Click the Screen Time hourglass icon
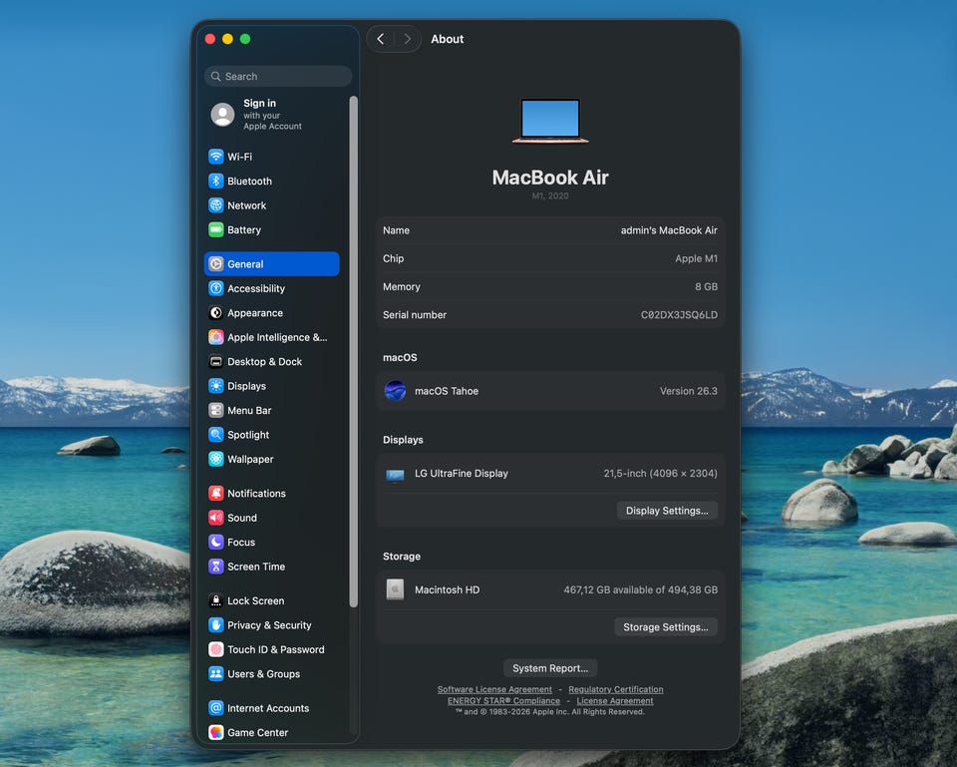 point(216,567)
